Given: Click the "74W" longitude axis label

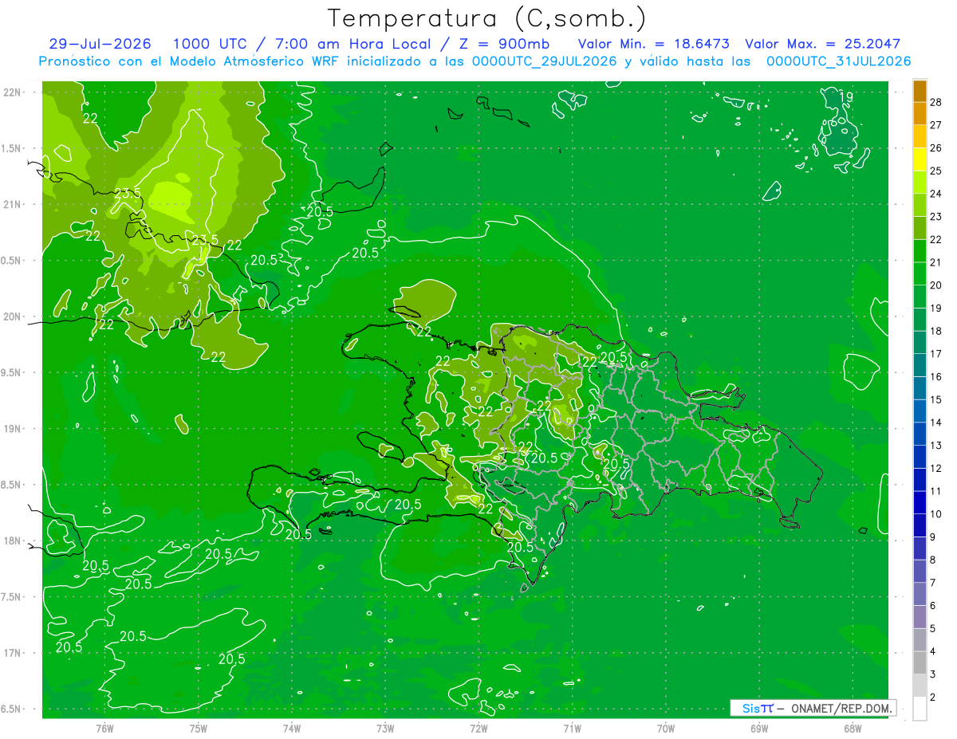Looking at the screenshot, I should coord(292,729).
